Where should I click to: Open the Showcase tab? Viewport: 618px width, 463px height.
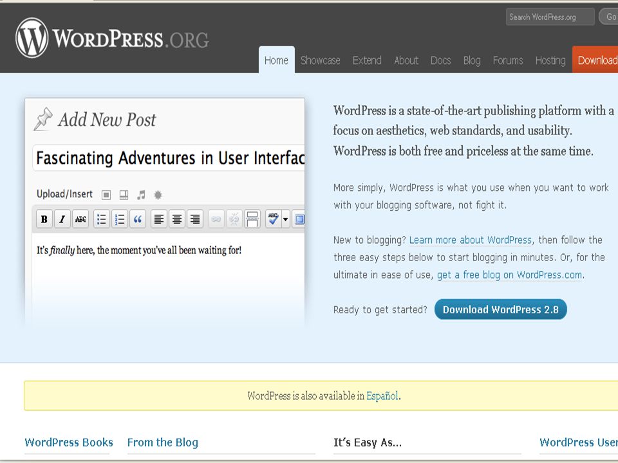pyautogui.click(x=321, y=60)
